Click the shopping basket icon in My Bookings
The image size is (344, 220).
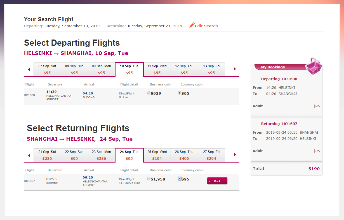tap(313, 66)
